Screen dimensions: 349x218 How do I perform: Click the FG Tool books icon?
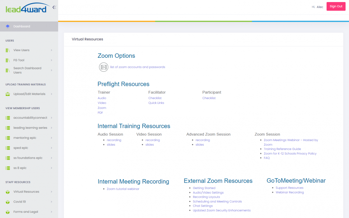(8, 60)
